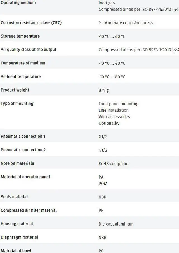Click the Line installation entry
This screenshot has width=179, height=253.
pos(114,110)
